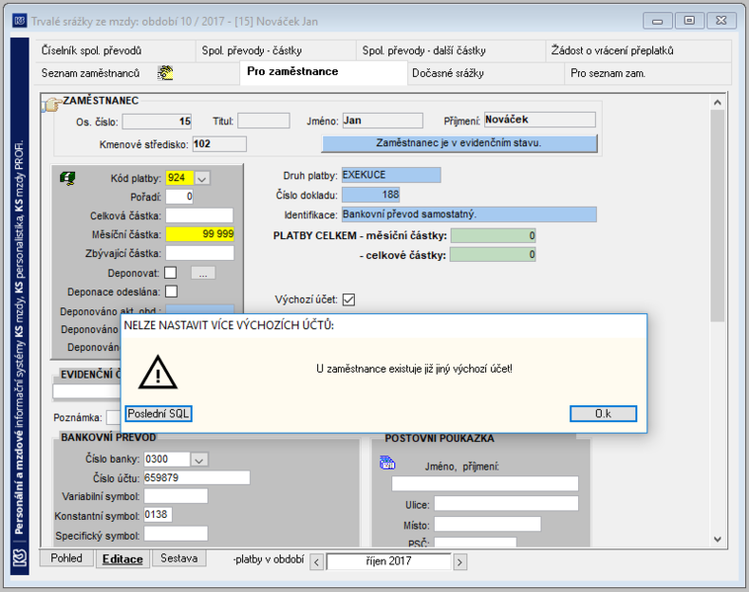Click the Druh platby field showing EXEKUCE
The height and width of the screenshot is (592, 749).
[x=391, y=175]
